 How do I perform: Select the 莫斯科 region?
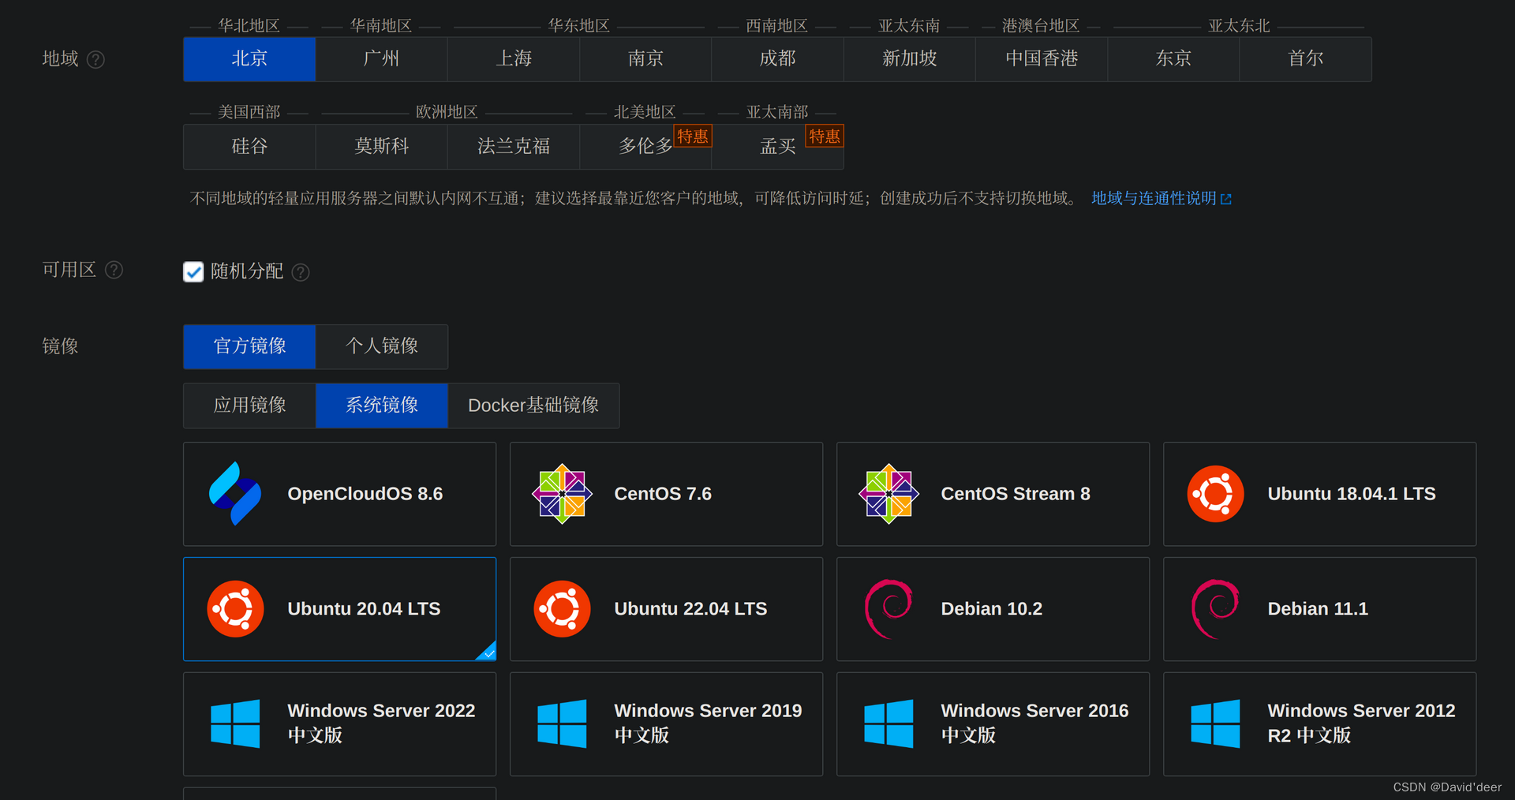pyautogui.click(x=381, y=147)
